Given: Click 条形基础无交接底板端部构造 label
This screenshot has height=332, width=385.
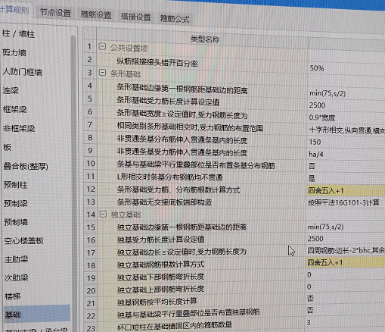Looking at the screenshot, I should [x=164, y=202].
